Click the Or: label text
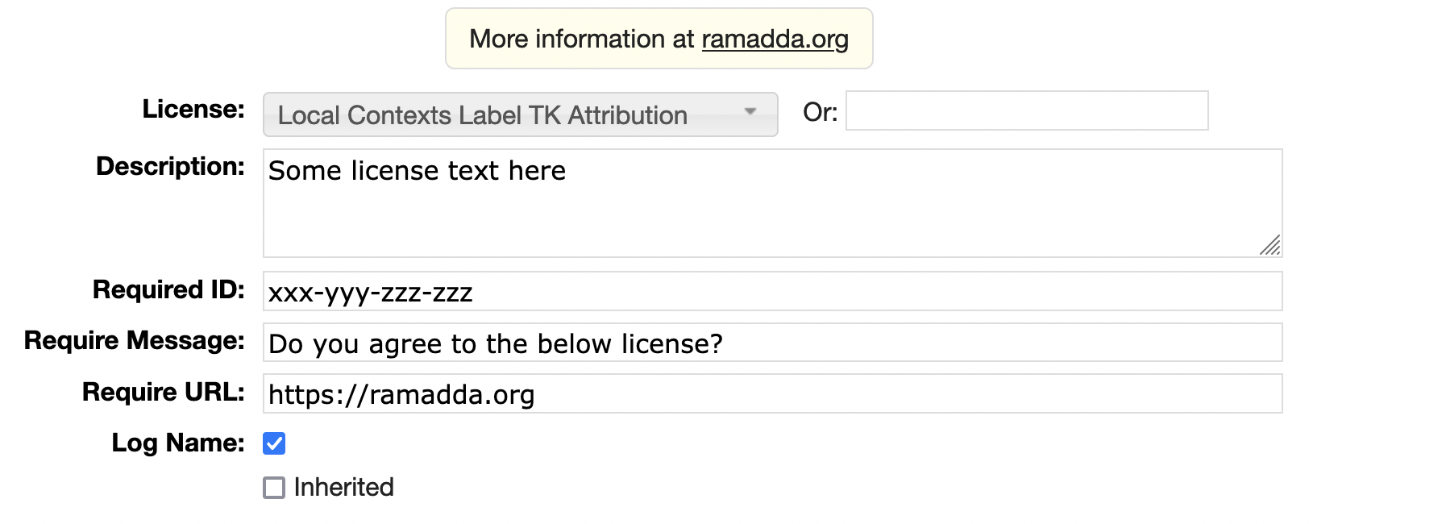Viewport: 1446px width, 524px height. pyautogui.click(x=820, y=112)
